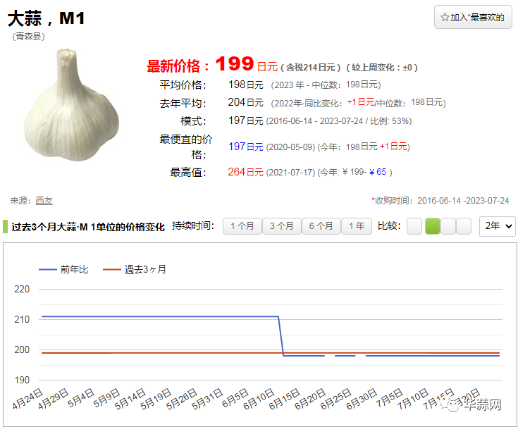The height and width of the screenshot is (427, 518).
Task: Click the 大蒜, M1 page title
Action: (47, 18)
